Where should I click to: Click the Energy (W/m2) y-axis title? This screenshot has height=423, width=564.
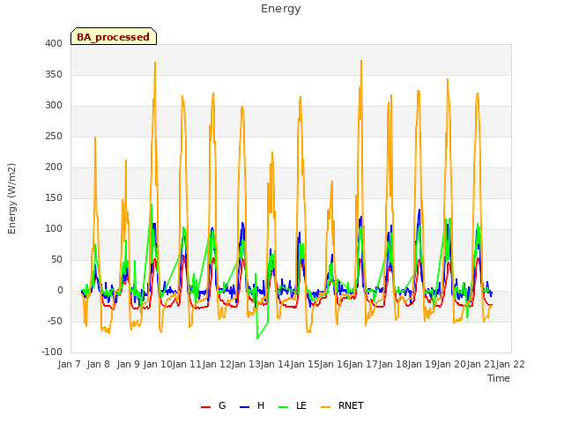coord(11,198)
